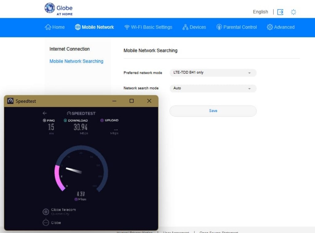
Task: Switch to Parental Control tab
Action: [x=237, y=27]
